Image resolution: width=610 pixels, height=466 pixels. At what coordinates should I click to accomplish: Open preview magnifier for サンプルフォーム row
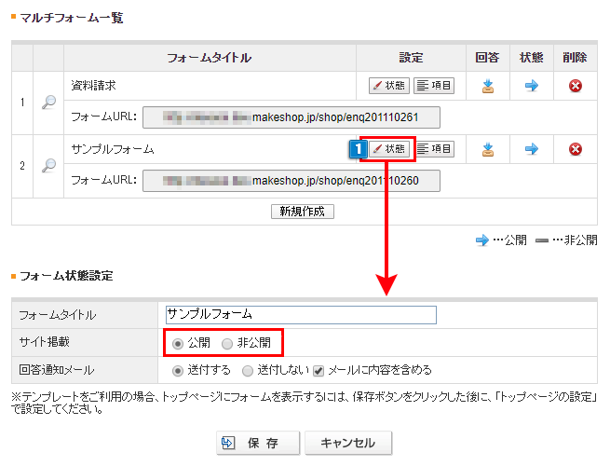coord(49,166)
